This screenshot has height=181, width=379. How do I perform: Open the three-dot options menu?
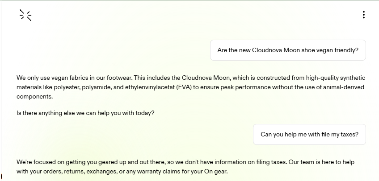(x=363, y=15)
